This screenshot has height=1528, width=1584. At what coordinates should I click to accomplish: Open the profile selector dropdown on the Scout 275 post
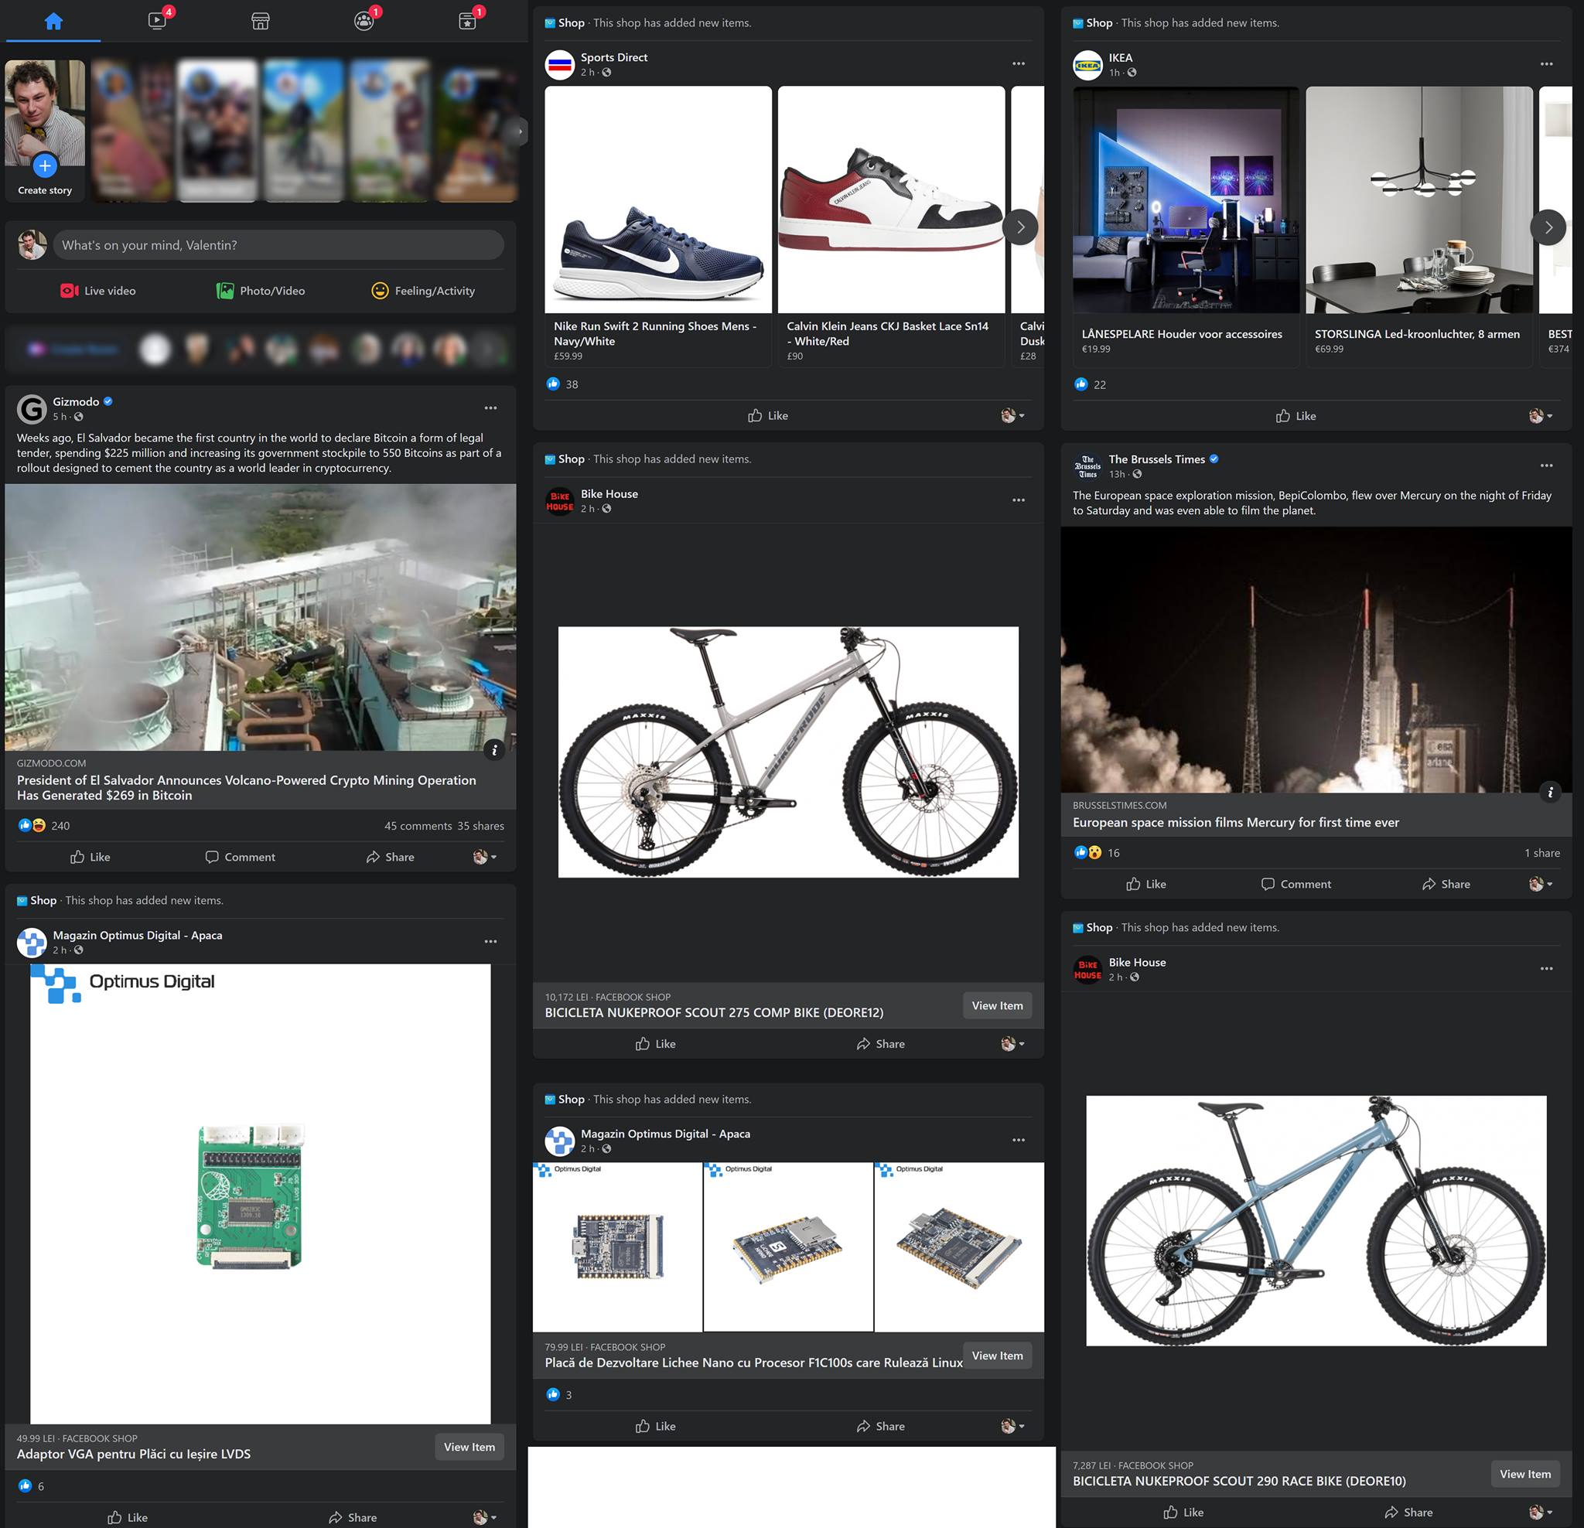1012,1044
